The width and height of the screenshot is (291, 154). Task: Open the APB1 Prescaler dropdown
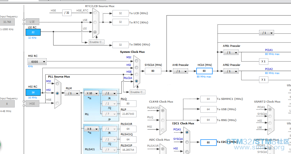[231, 52]
